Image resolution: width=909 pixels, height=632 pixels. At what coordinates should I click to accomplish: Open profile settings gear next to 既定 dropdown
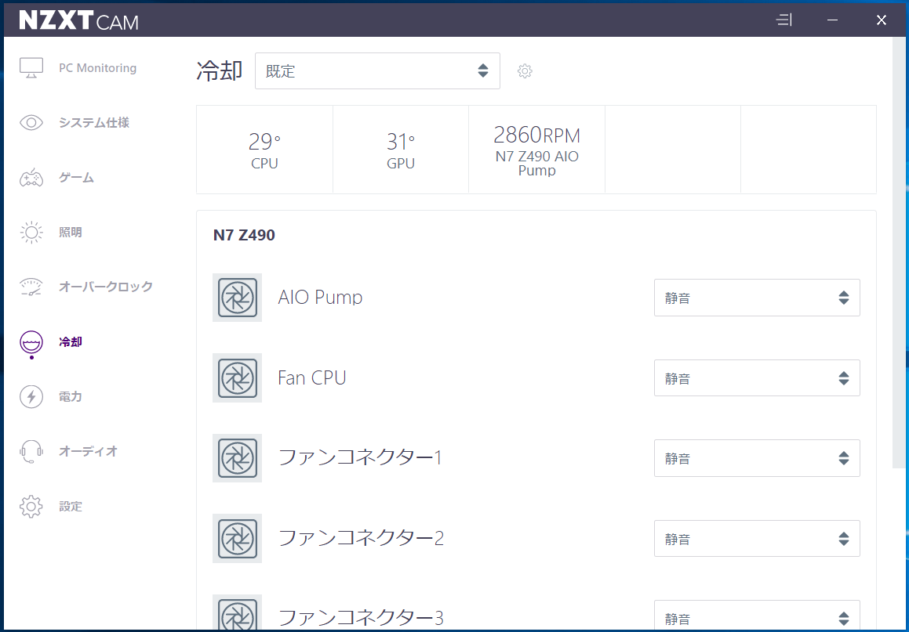click(x=525, y=71)
